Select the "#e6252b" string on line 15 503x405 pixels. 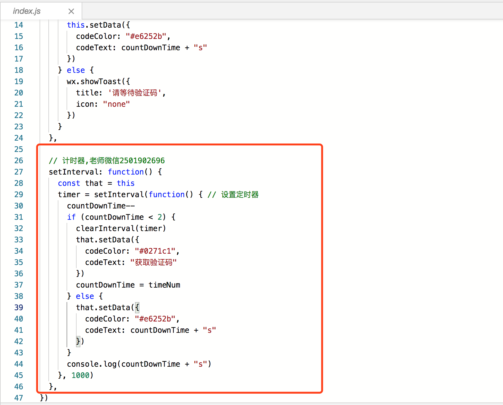click(x=146, y=36)
